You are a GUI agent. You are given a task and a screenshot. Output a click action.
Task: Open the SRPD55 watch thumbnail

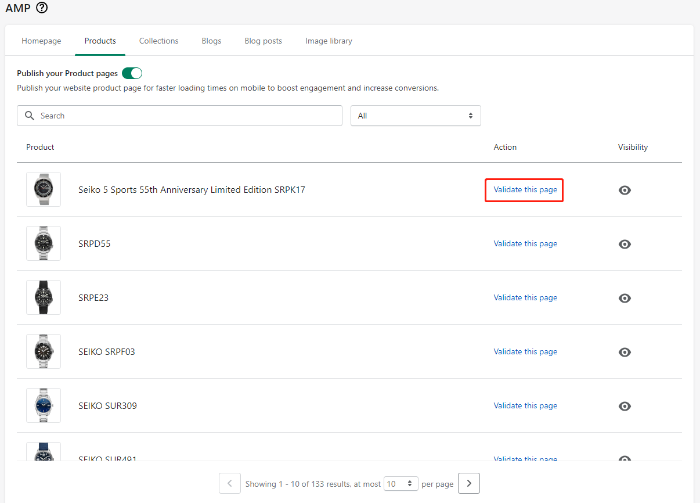click(x=44, y=243)
